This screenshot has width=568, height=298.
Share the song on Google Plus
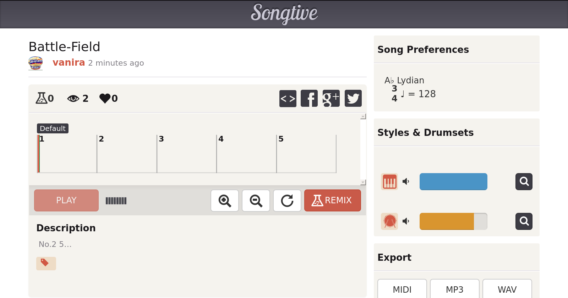coord(331,98)
